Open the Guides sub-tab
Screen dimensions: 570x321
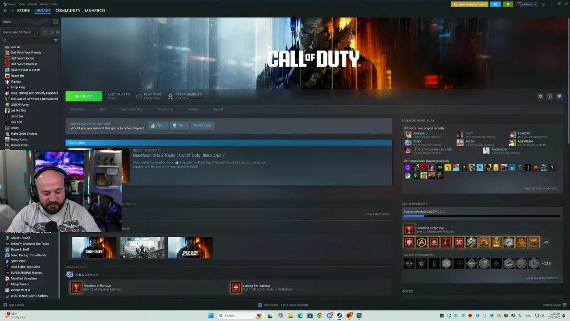coord(193,109)
